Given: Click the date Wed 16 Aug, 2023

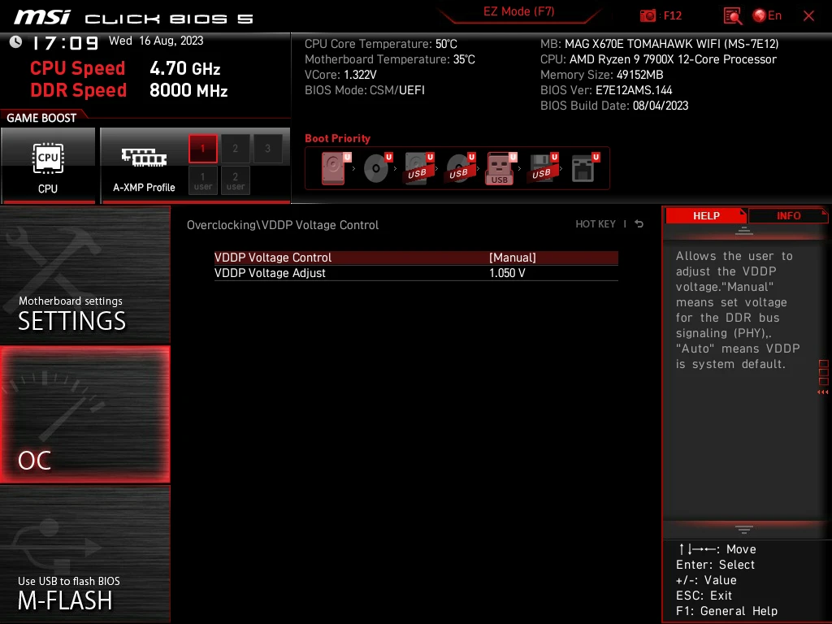Looking at the screenshot, I should [x=156, y=41].
